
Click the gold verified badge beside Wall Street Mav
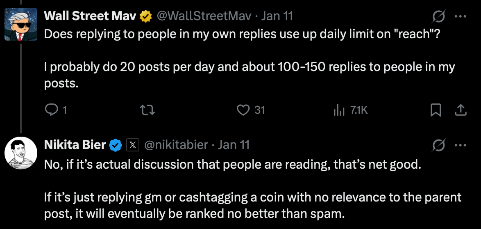[145, 16]
